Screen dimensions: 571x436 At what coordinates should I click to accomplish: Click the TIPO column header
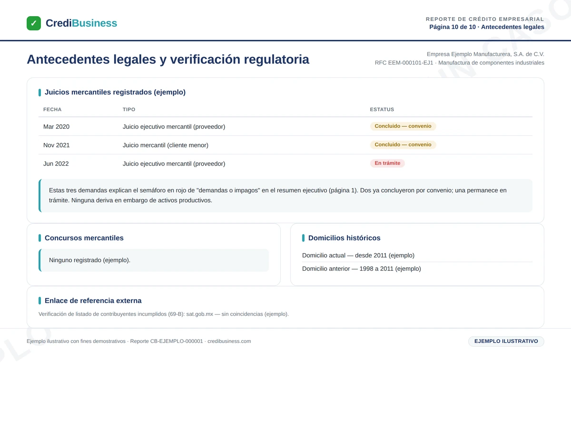pos(129,110)
